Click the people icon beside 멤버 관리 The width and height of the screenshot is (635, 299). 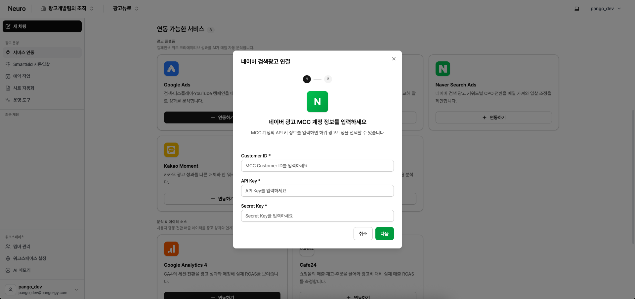[8, 247]
